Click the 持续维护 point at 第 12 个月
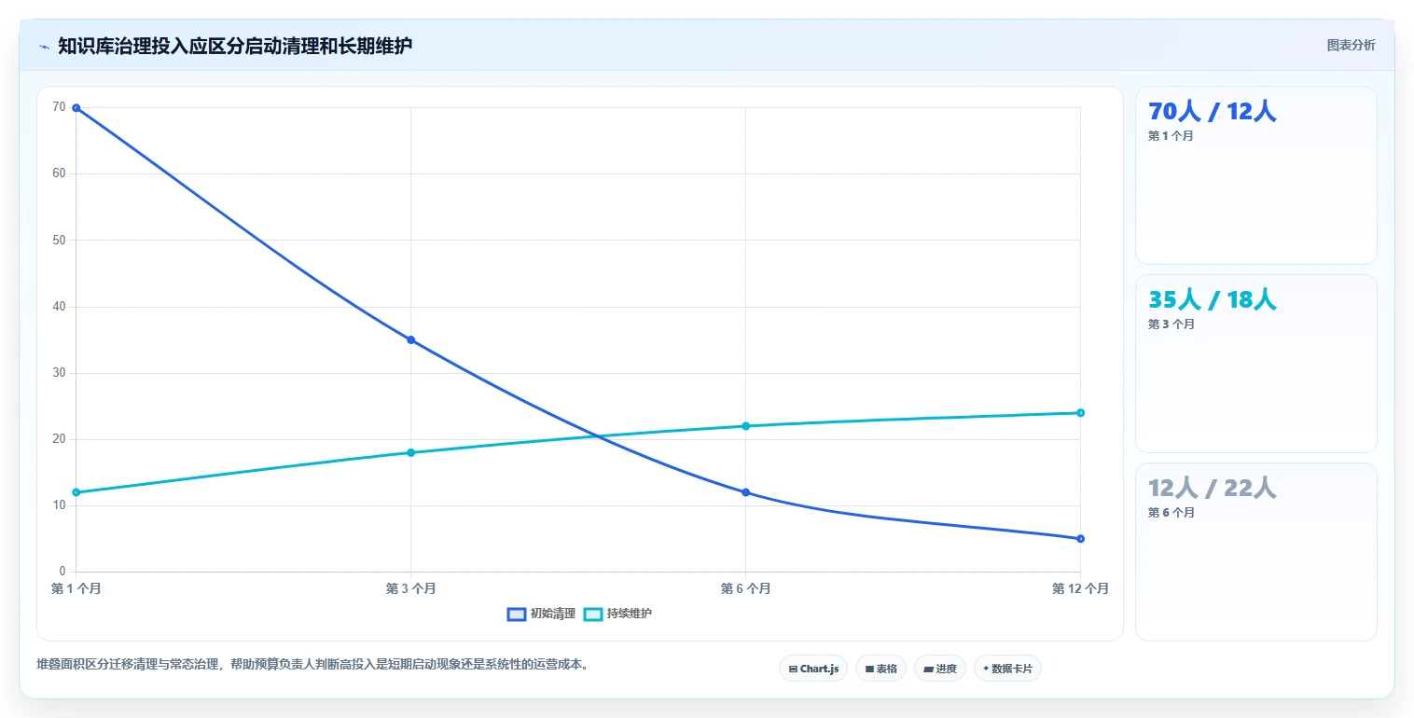The height and width of the screenshot is (718, 1414). click(x=1080, y=412)
